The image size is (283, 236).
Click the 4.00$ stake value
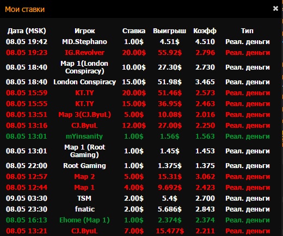click(134, 188)
